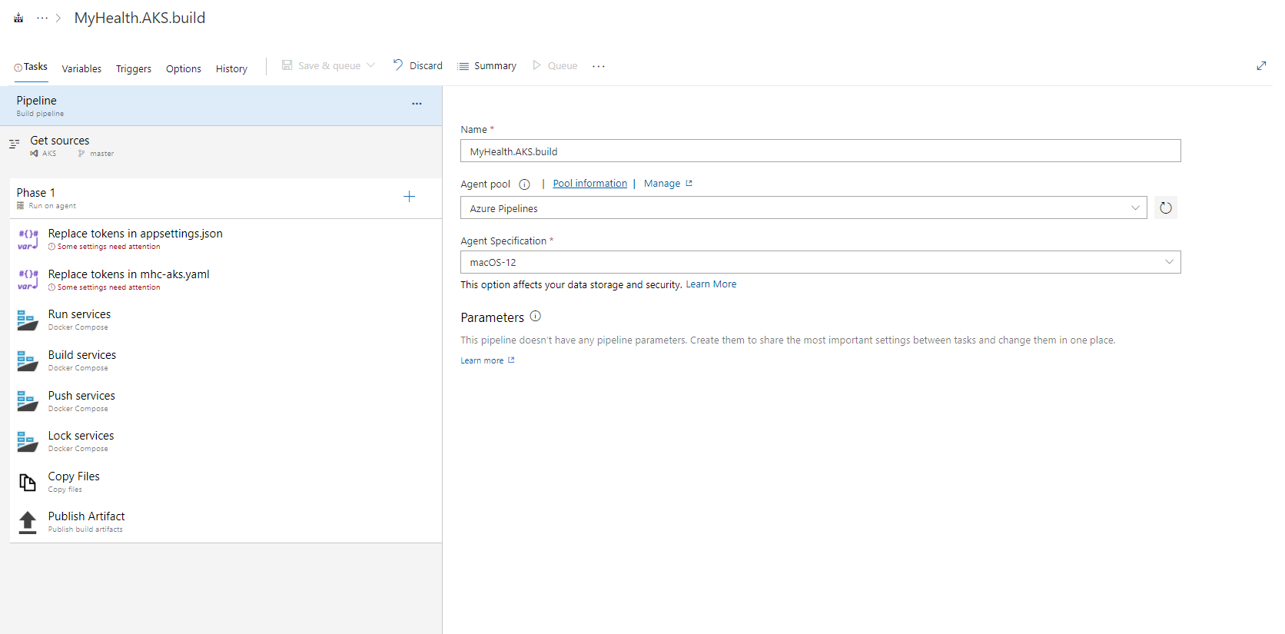
Task: Switch to the Tasks tab
Action: 31,67
